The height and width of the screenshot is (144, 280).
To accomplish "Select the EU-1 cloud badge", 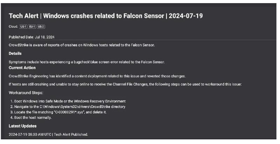I will (x=32, y=27).
